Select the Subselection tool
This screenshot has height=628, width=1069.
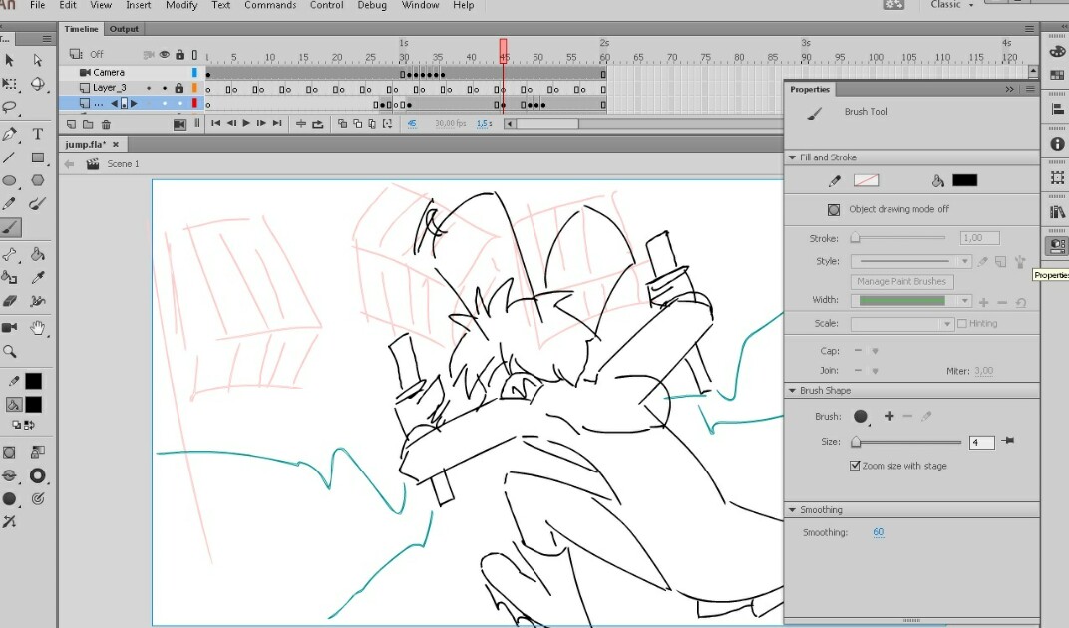pos(38,60)
